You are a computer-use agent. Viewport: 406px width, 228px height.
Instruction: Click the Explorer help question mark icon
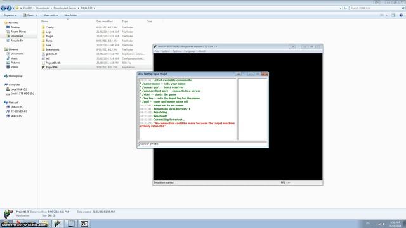(401, 15)
